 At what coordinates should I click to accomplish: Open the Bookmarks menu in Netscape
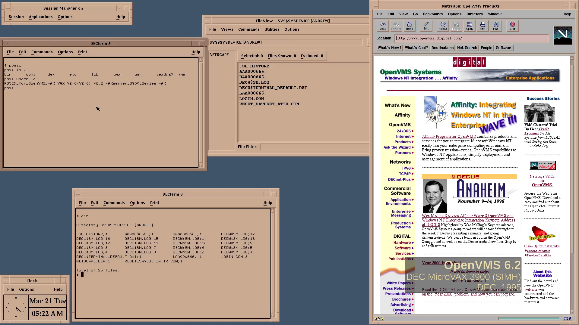432,14
